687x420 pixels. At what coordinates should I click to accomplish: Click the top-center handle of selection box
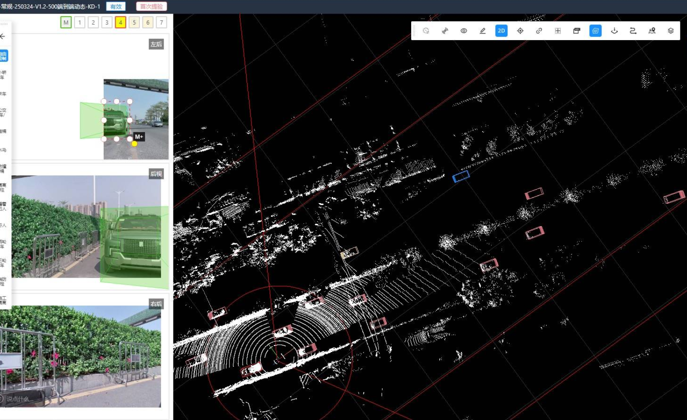116,101
